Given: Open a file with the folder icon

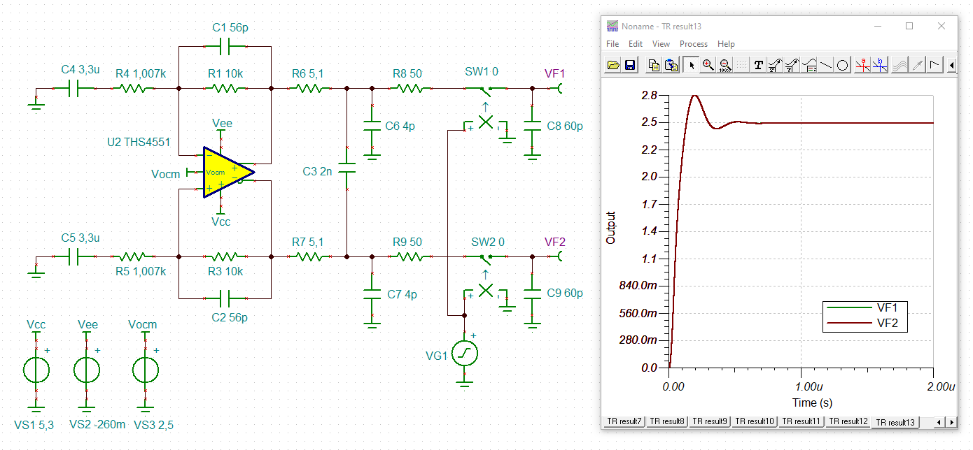Looking at the screenshot, I should click(x=613, y=65).
